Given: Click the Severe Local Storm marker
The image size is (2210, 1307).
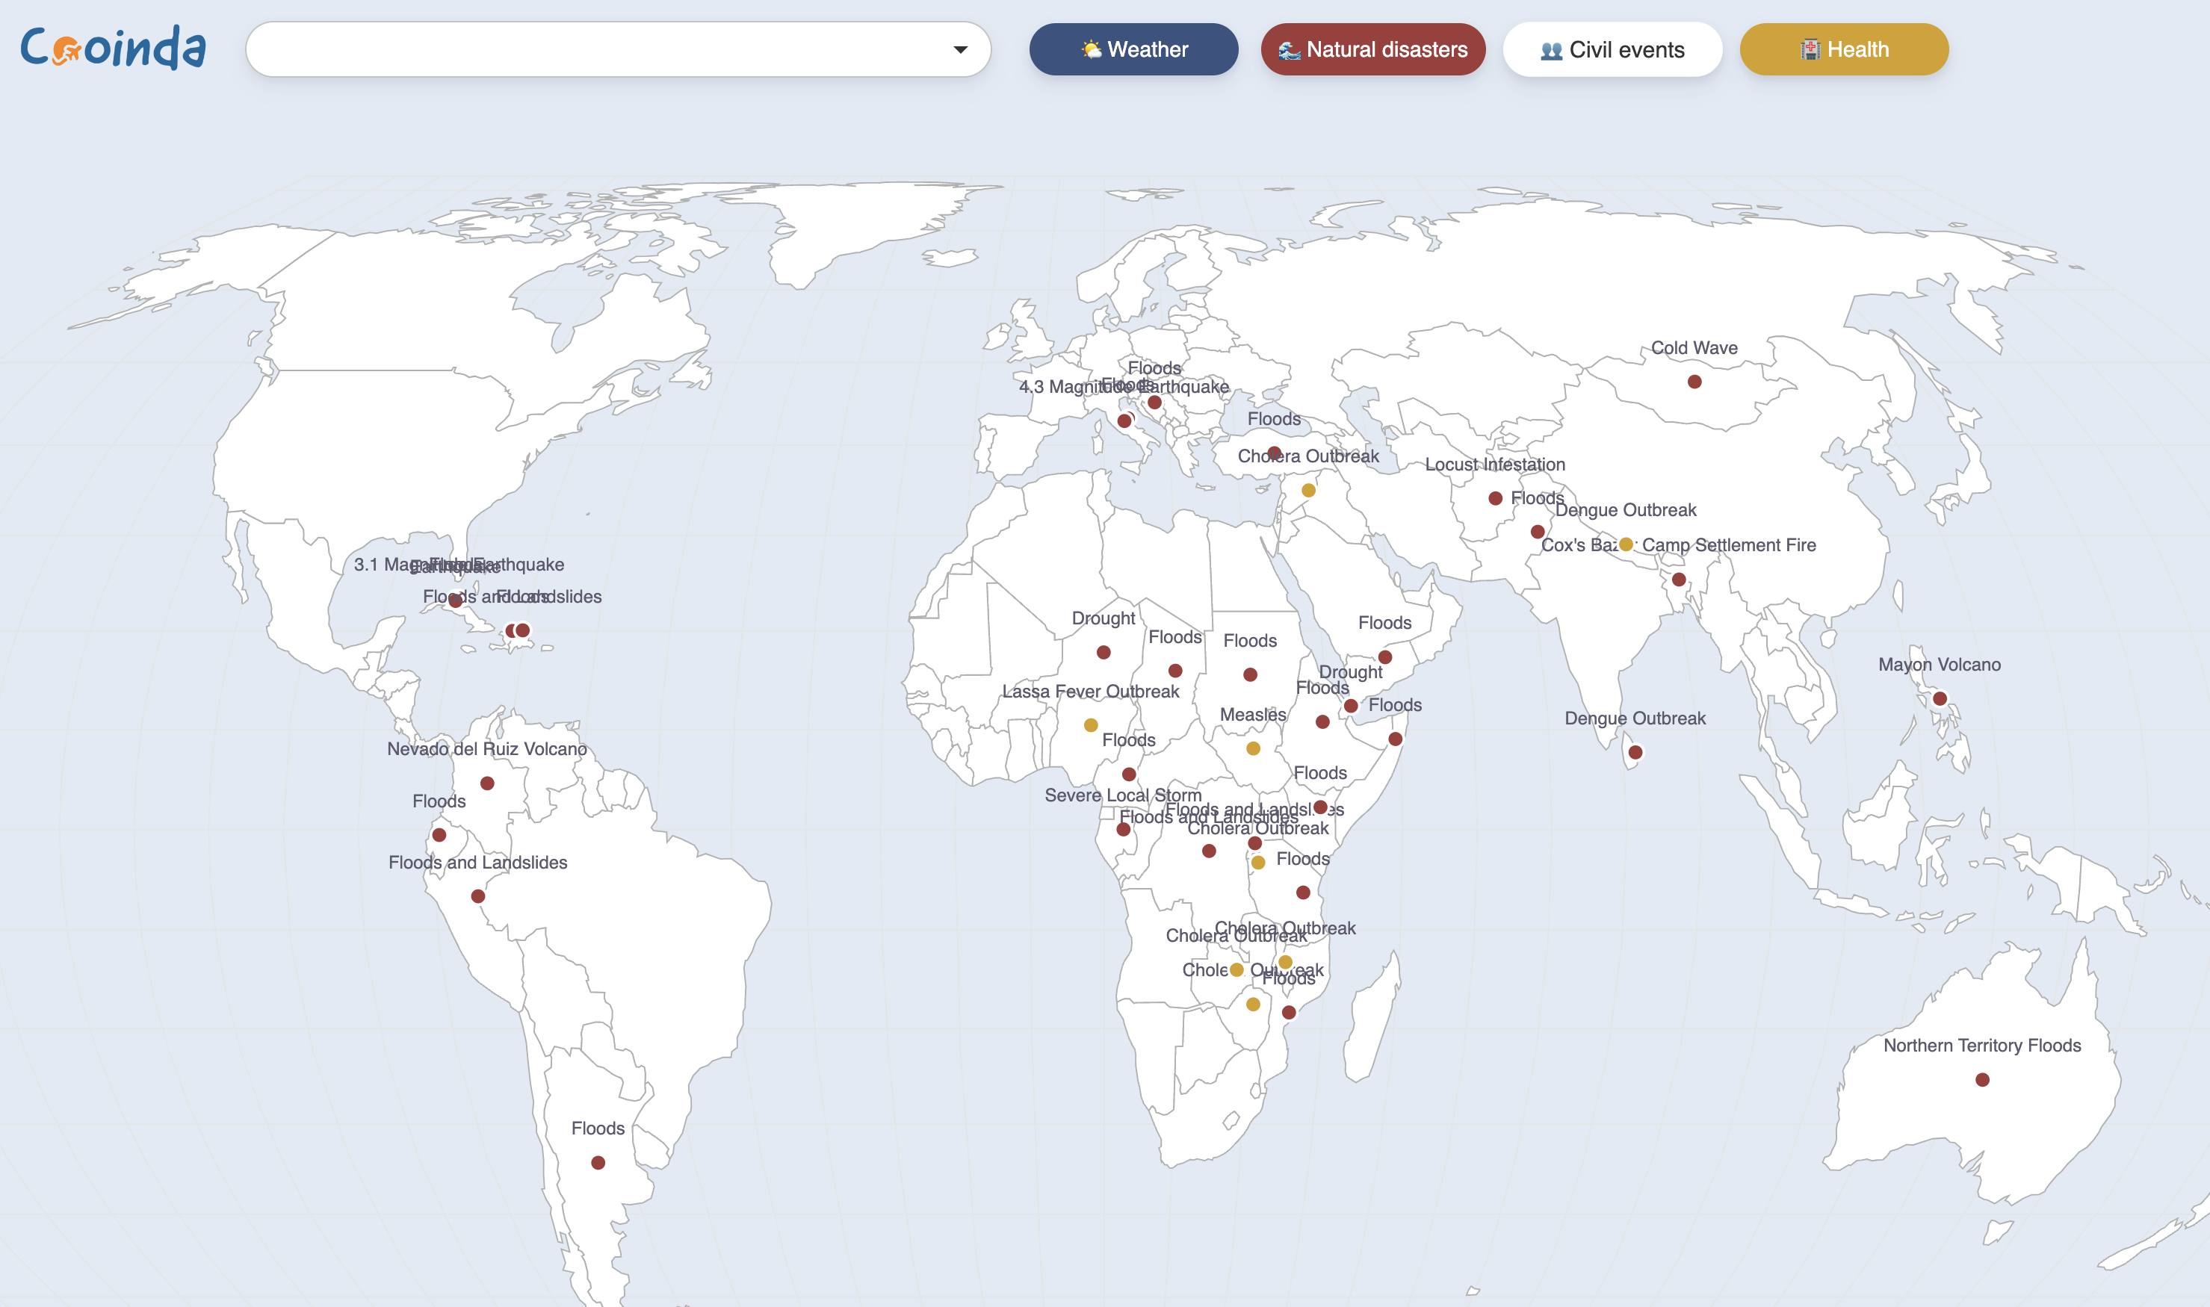Looking at the screenshot, I should pos(1123,829).
